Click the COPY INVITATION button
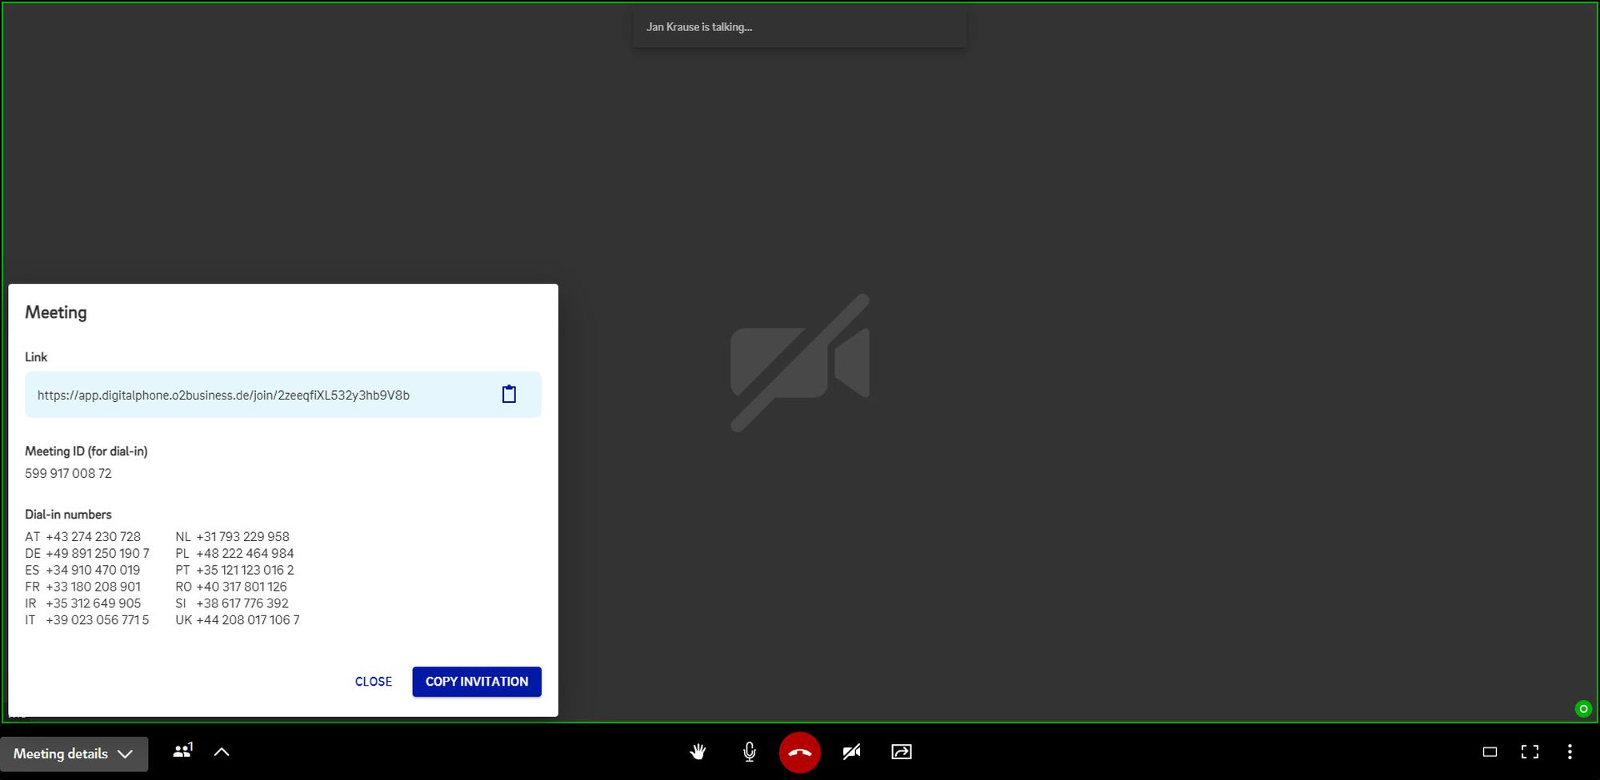 [x=477, y=682]
